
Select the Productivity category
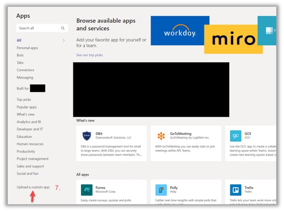tap(26, 151)
